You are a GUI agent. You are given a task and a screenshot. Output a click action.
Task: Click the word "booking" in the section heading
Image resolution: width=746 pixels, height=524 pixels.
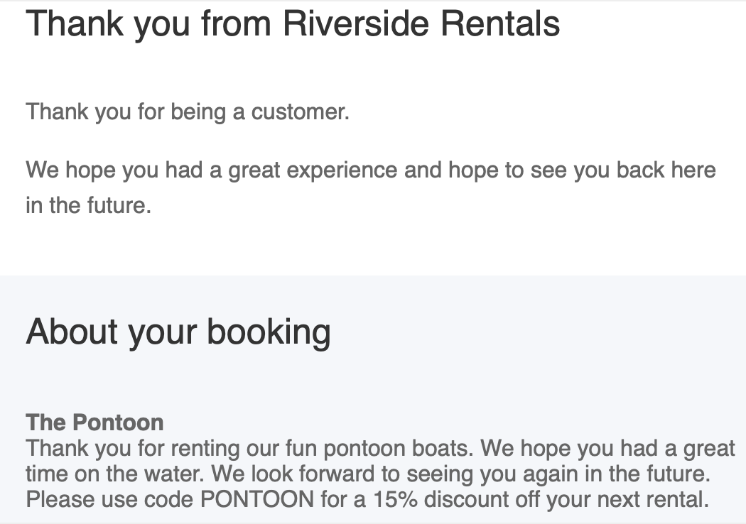pyautogui.click(x=269, y=332)
